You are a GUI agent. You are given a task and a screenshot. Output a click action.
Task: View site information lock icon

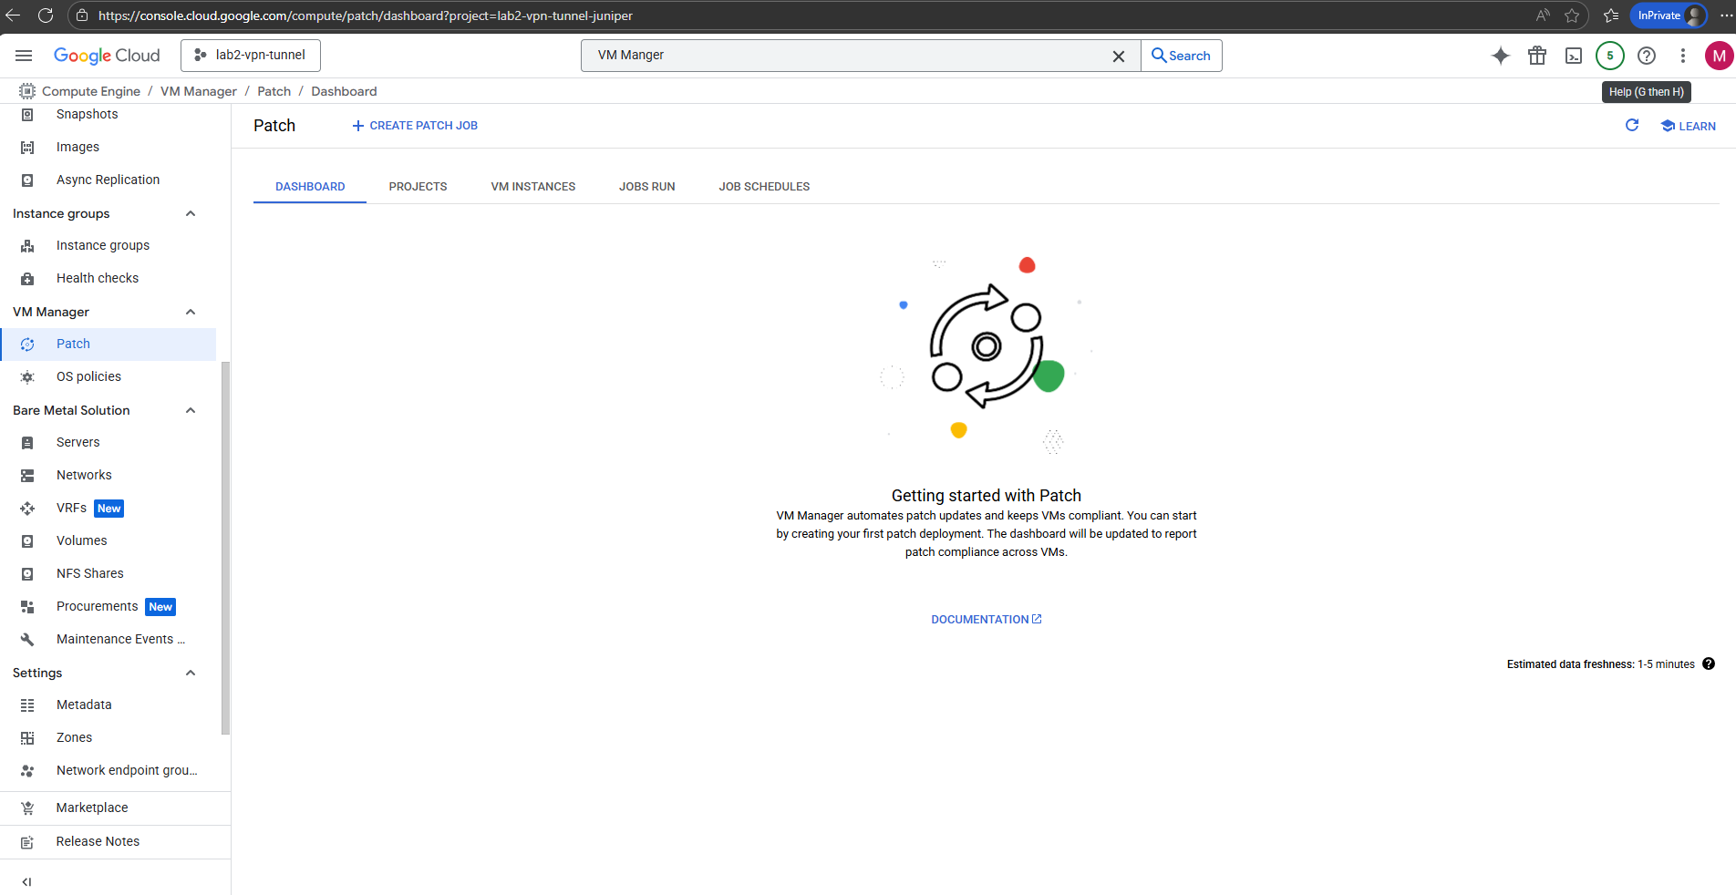coord(82,15)
